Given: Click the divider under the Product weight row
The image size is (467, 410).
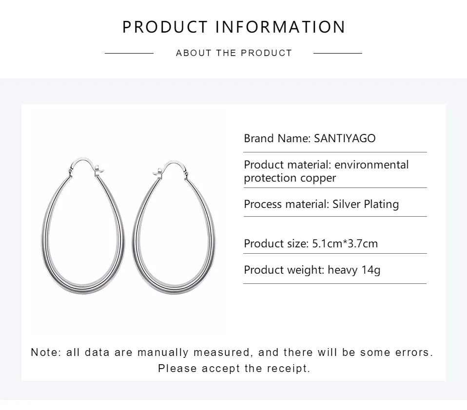Looking at the screenshot, I should point(335,283).
